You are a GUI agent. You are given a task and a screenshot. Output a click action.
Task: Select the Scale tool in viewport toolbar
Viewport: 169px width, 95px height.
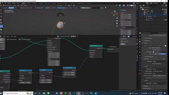1,20
